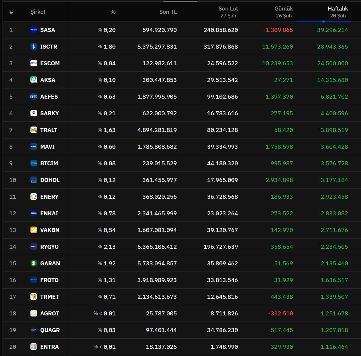The image size is (361, 356).
Task: Click SASA daily value -1.309.865
Action: pyautogui.click(x=278, y=30)
